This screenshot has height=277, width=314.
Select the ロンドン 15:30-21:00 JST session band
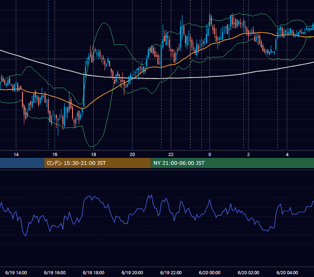97,163
